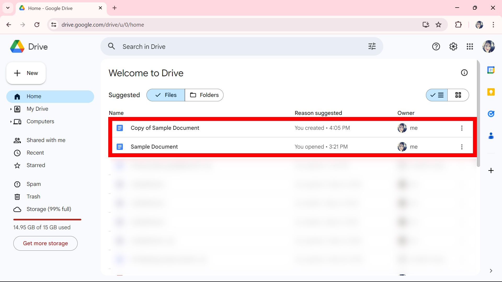The image size is (502, 282).
Task: Open Contacts in the side panel
Action: (491, 136)
